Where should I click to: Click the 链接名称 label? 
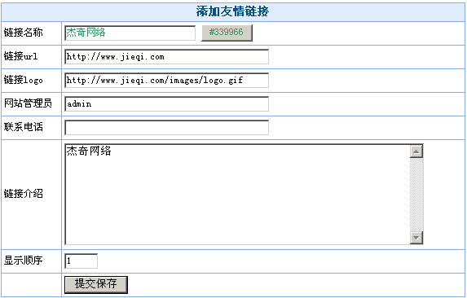(x=24, y=32)
